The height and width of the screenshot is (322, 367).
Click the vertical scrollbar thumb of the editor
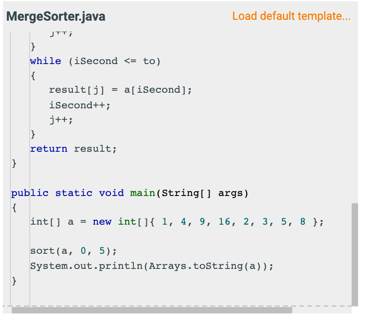click(355, 254)
